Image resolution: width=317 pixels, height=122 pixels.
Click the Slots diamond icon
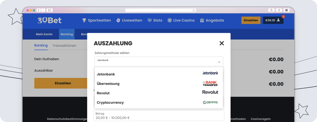tap(150, 20)
